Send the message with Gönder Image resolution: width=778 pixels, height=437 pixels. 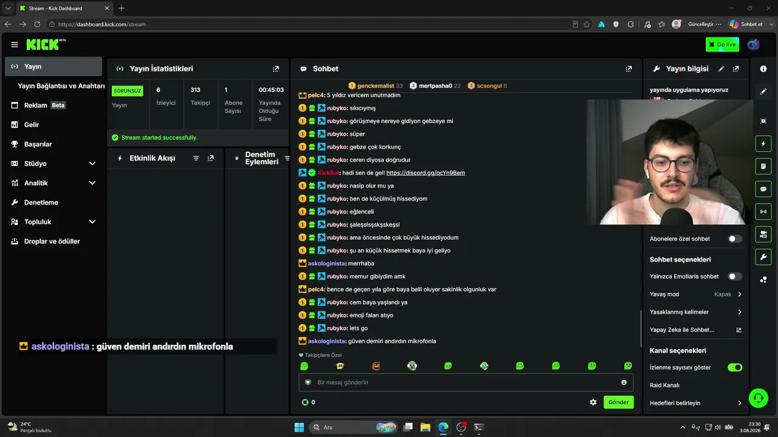tap(618, 402)
